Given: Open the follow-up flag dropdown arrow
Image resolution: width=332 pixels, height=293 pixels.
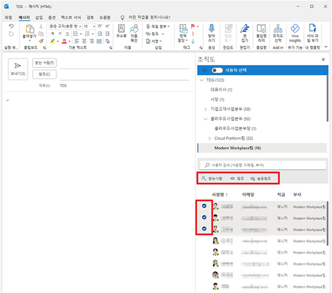Looking at the screenshot, I should point(198,27).
